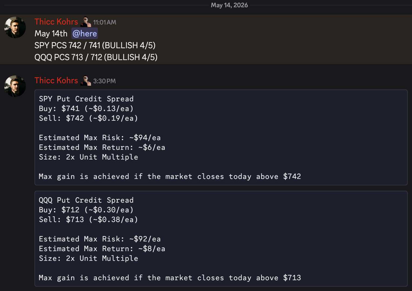This screenshot has width=412, height=291.
Task: Click Thicc Kohrs username on first message
Action: pyautogui.click(x=56, y=22)
